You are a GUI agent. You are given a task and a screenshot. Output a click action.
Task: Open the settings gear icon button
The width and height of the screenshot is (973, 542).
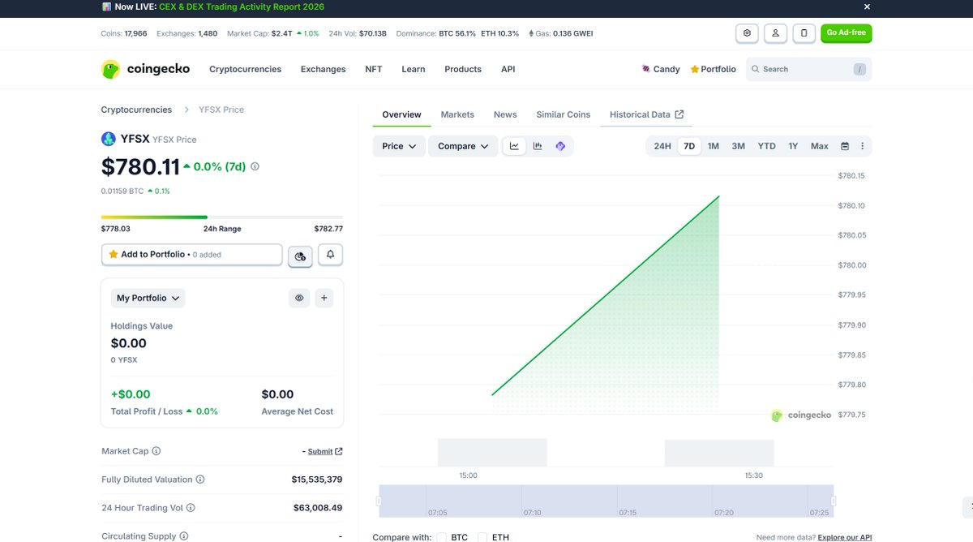pyautogui.click(x=747, y=33)
